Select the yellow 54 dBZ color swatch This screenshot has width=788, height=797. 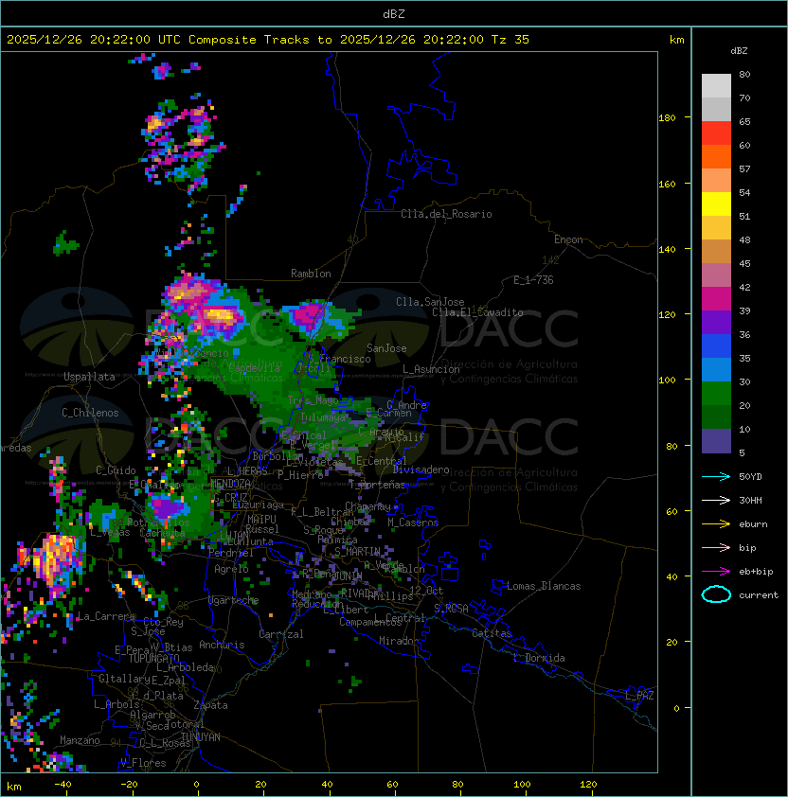pyautogui.click(x=716, y=204)
